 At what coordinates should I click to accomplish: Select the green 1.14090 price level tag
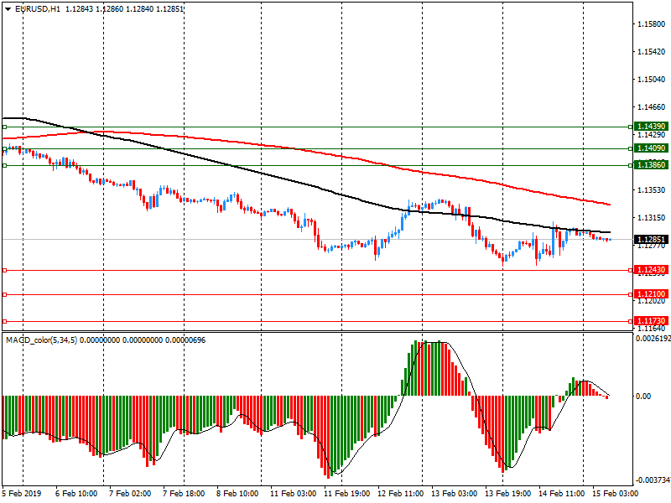click(650, 148)
